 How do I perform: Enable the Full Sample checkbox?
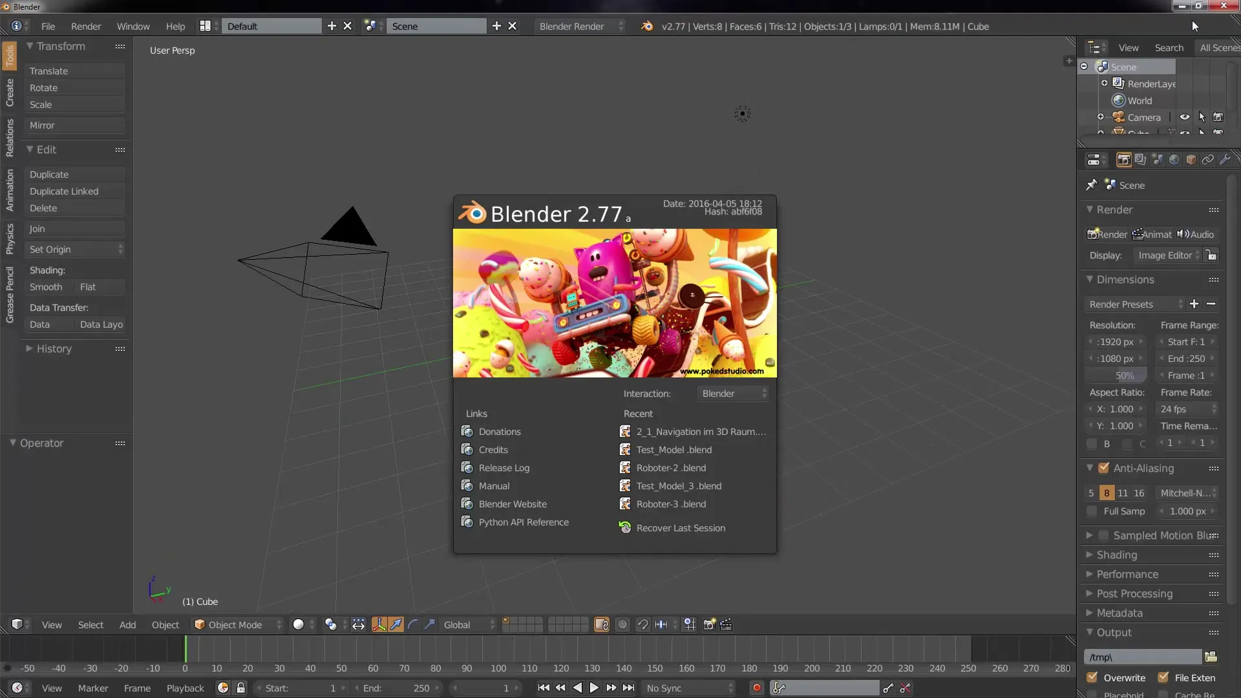[x=1092, y=511]
